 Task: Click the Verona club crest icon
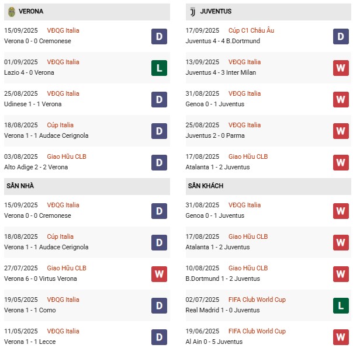pos(12,12)
